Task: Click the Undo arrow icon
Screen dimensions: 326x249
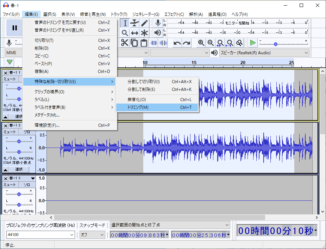Action: coord(176,42)
